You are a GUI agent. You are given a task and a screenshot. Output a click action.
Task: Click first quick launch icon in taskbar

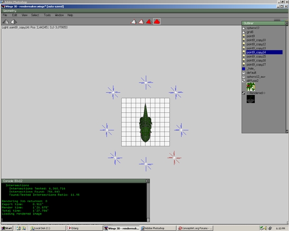pos(18,228)
